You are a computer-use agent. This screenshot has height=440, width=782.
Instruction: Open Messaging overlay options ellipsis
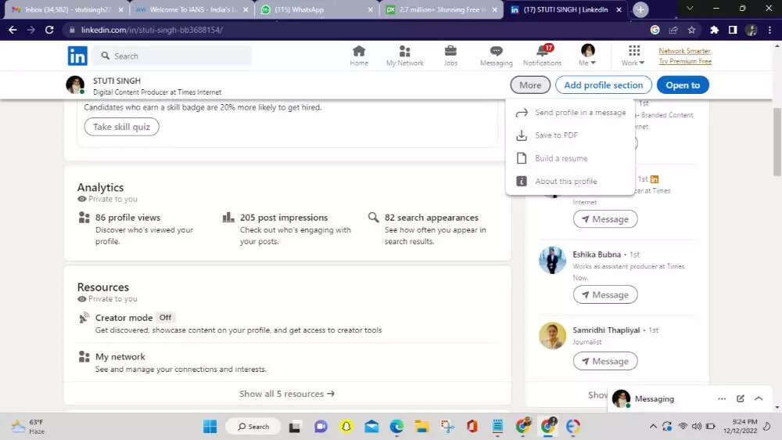[x=722, y=399]
